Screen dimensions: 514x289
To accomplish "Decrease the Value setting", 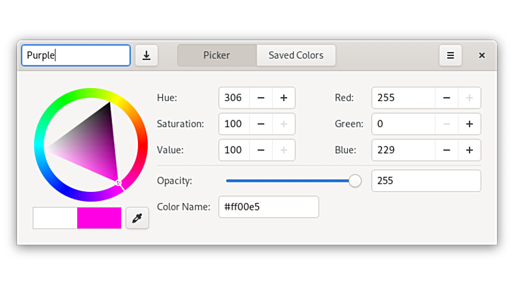I will coord(261,150).
